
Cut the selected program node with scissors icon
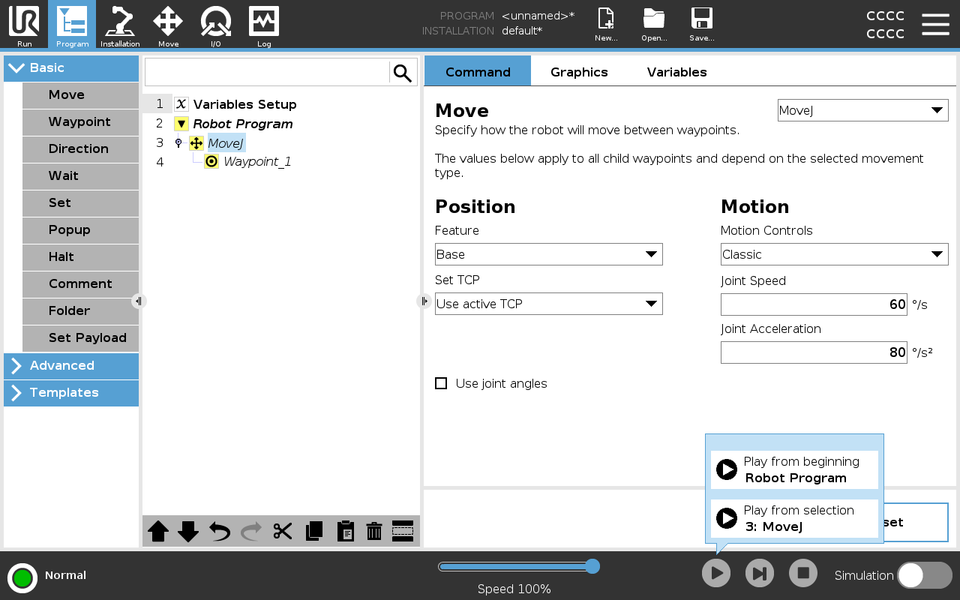(x=281, y=531)
